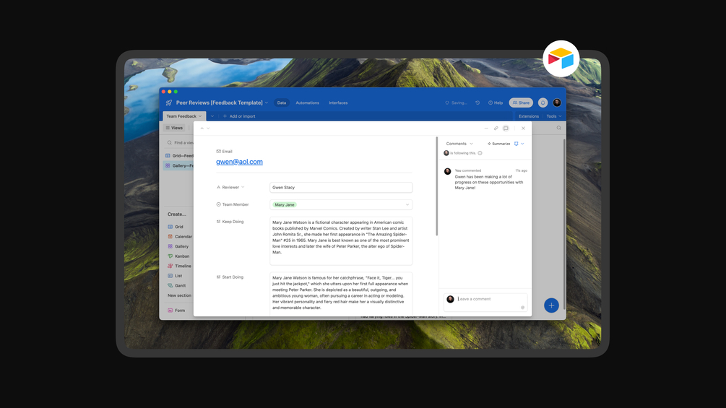Viewport: 726px width, 408px height.
Task: Click the info icon beside 'is following this'
Action: click(480, 153)
